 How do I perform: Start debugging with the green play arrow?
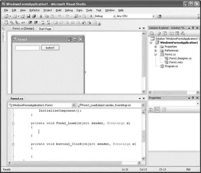click(91, 16)
